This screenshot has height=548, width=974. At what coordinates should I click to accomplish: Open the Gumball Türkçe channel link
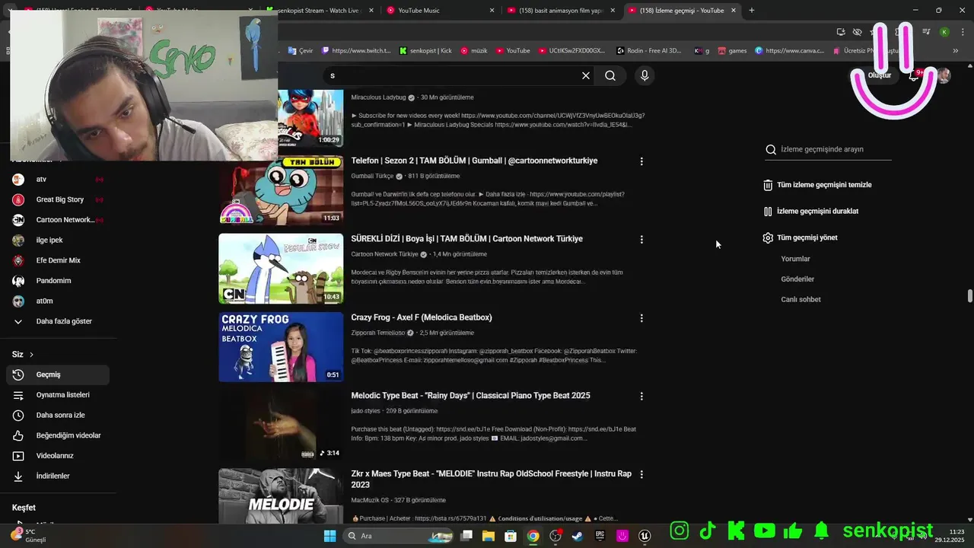[x=372, y=177]
